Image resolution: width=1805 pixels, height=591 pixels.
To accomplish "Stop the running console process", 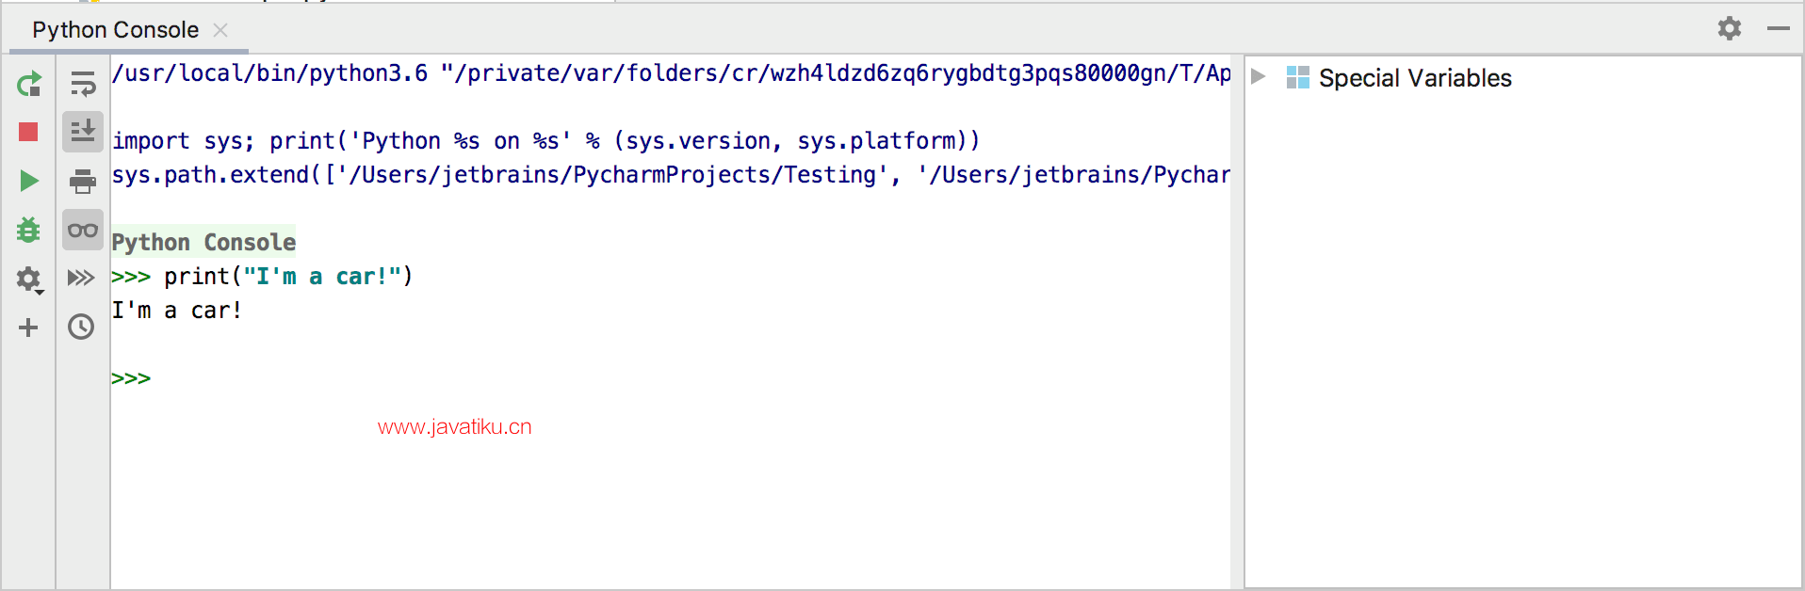I will point(28,132).
